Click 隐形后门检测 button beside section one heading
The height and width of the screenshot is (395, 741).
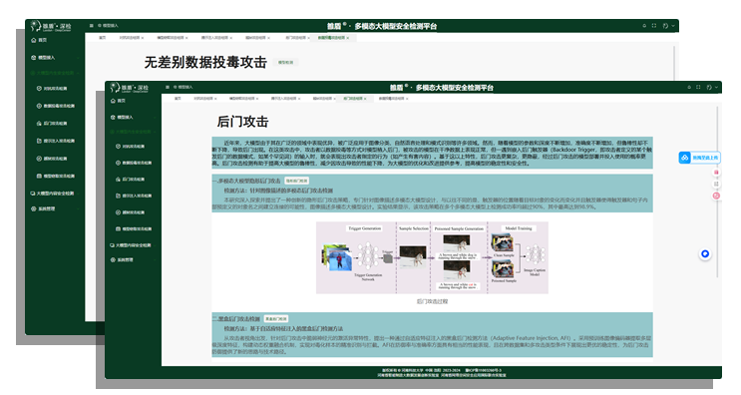(x=297, y=181)
